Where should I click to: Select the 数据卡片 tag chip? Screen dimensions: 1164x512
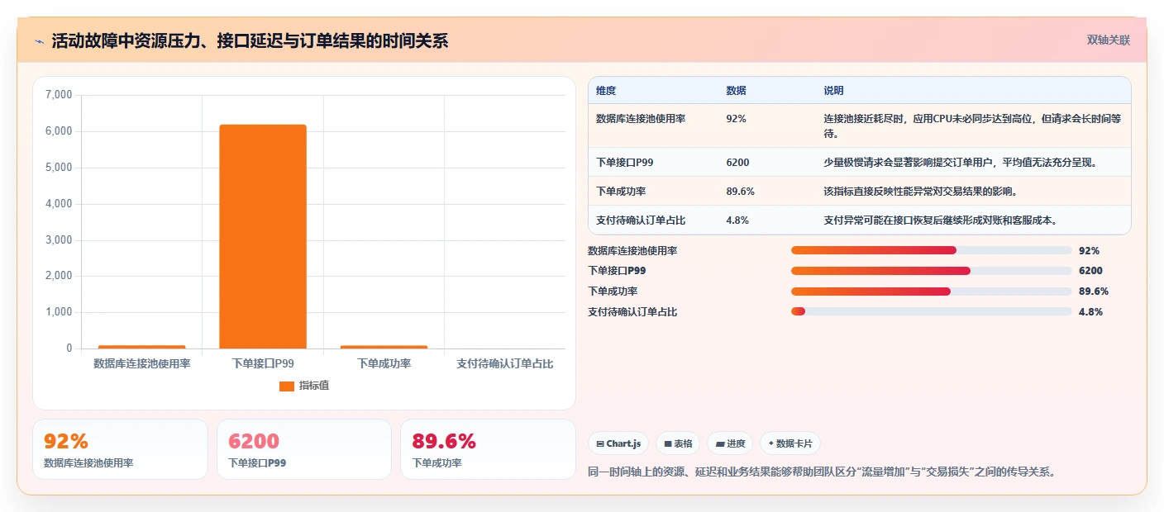(x=790, y=443)
